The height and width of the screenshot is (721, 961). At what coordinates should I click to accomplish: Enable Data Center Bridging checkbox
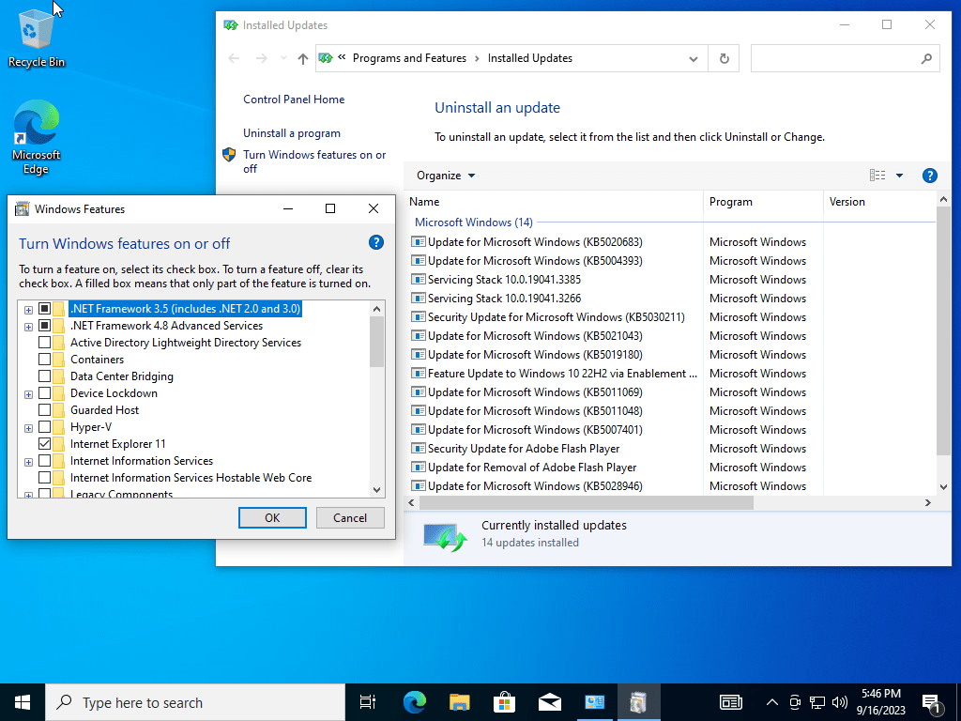coord(45,376)
